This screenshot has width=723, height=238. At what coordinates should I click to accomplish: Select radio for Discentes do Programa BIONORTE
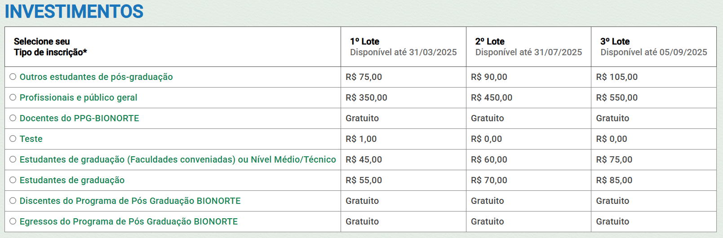[13, 201]
